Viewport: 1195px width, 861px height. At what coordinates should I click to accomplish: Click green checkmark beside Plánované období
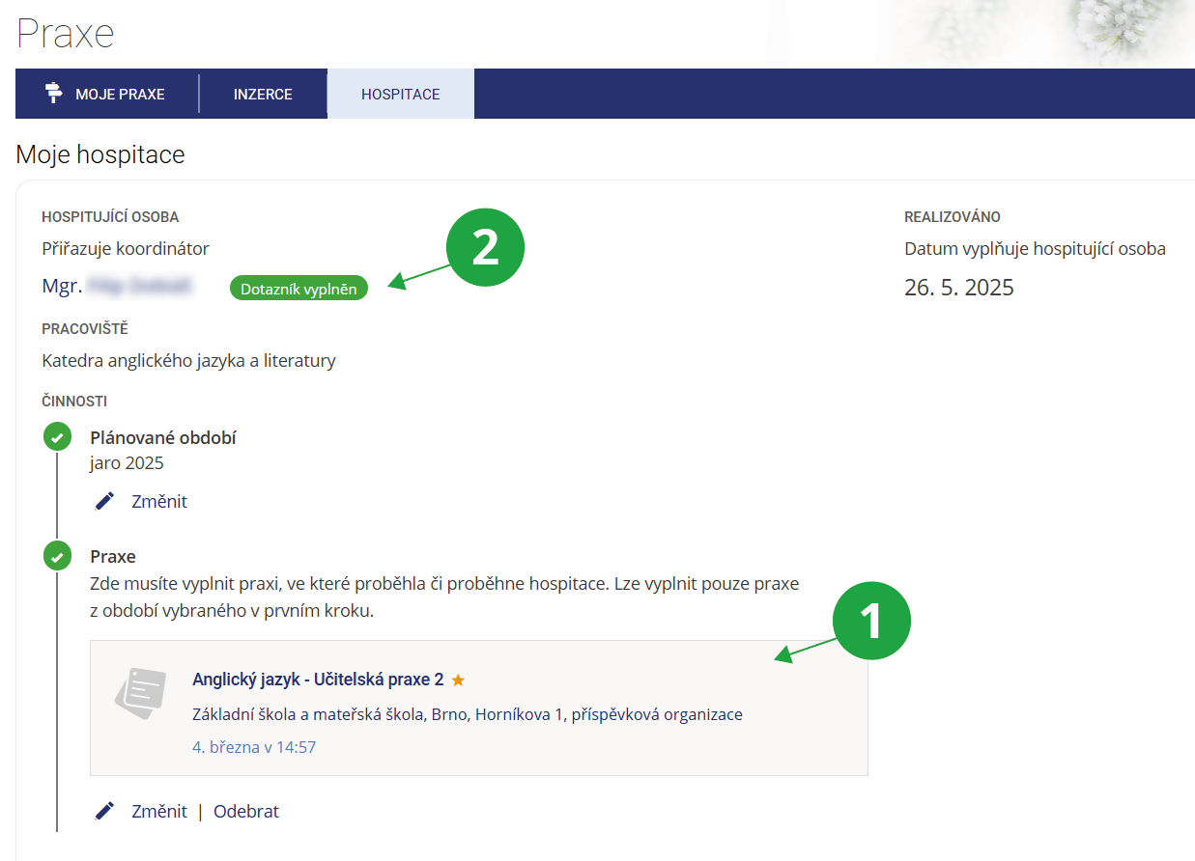tap(57, 437)
